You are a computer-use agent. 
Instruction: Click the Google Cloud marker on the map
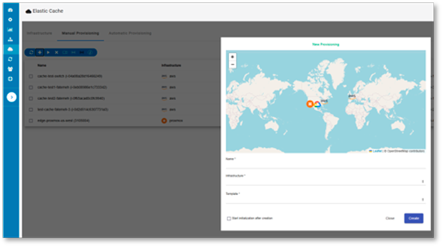coord(317,104)
